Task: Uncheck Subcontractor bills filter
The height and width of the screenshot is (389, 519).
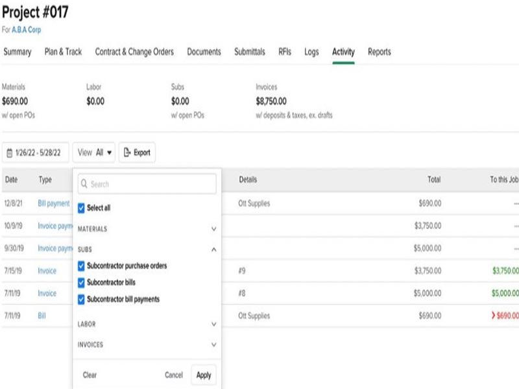Action: point(81,283)
